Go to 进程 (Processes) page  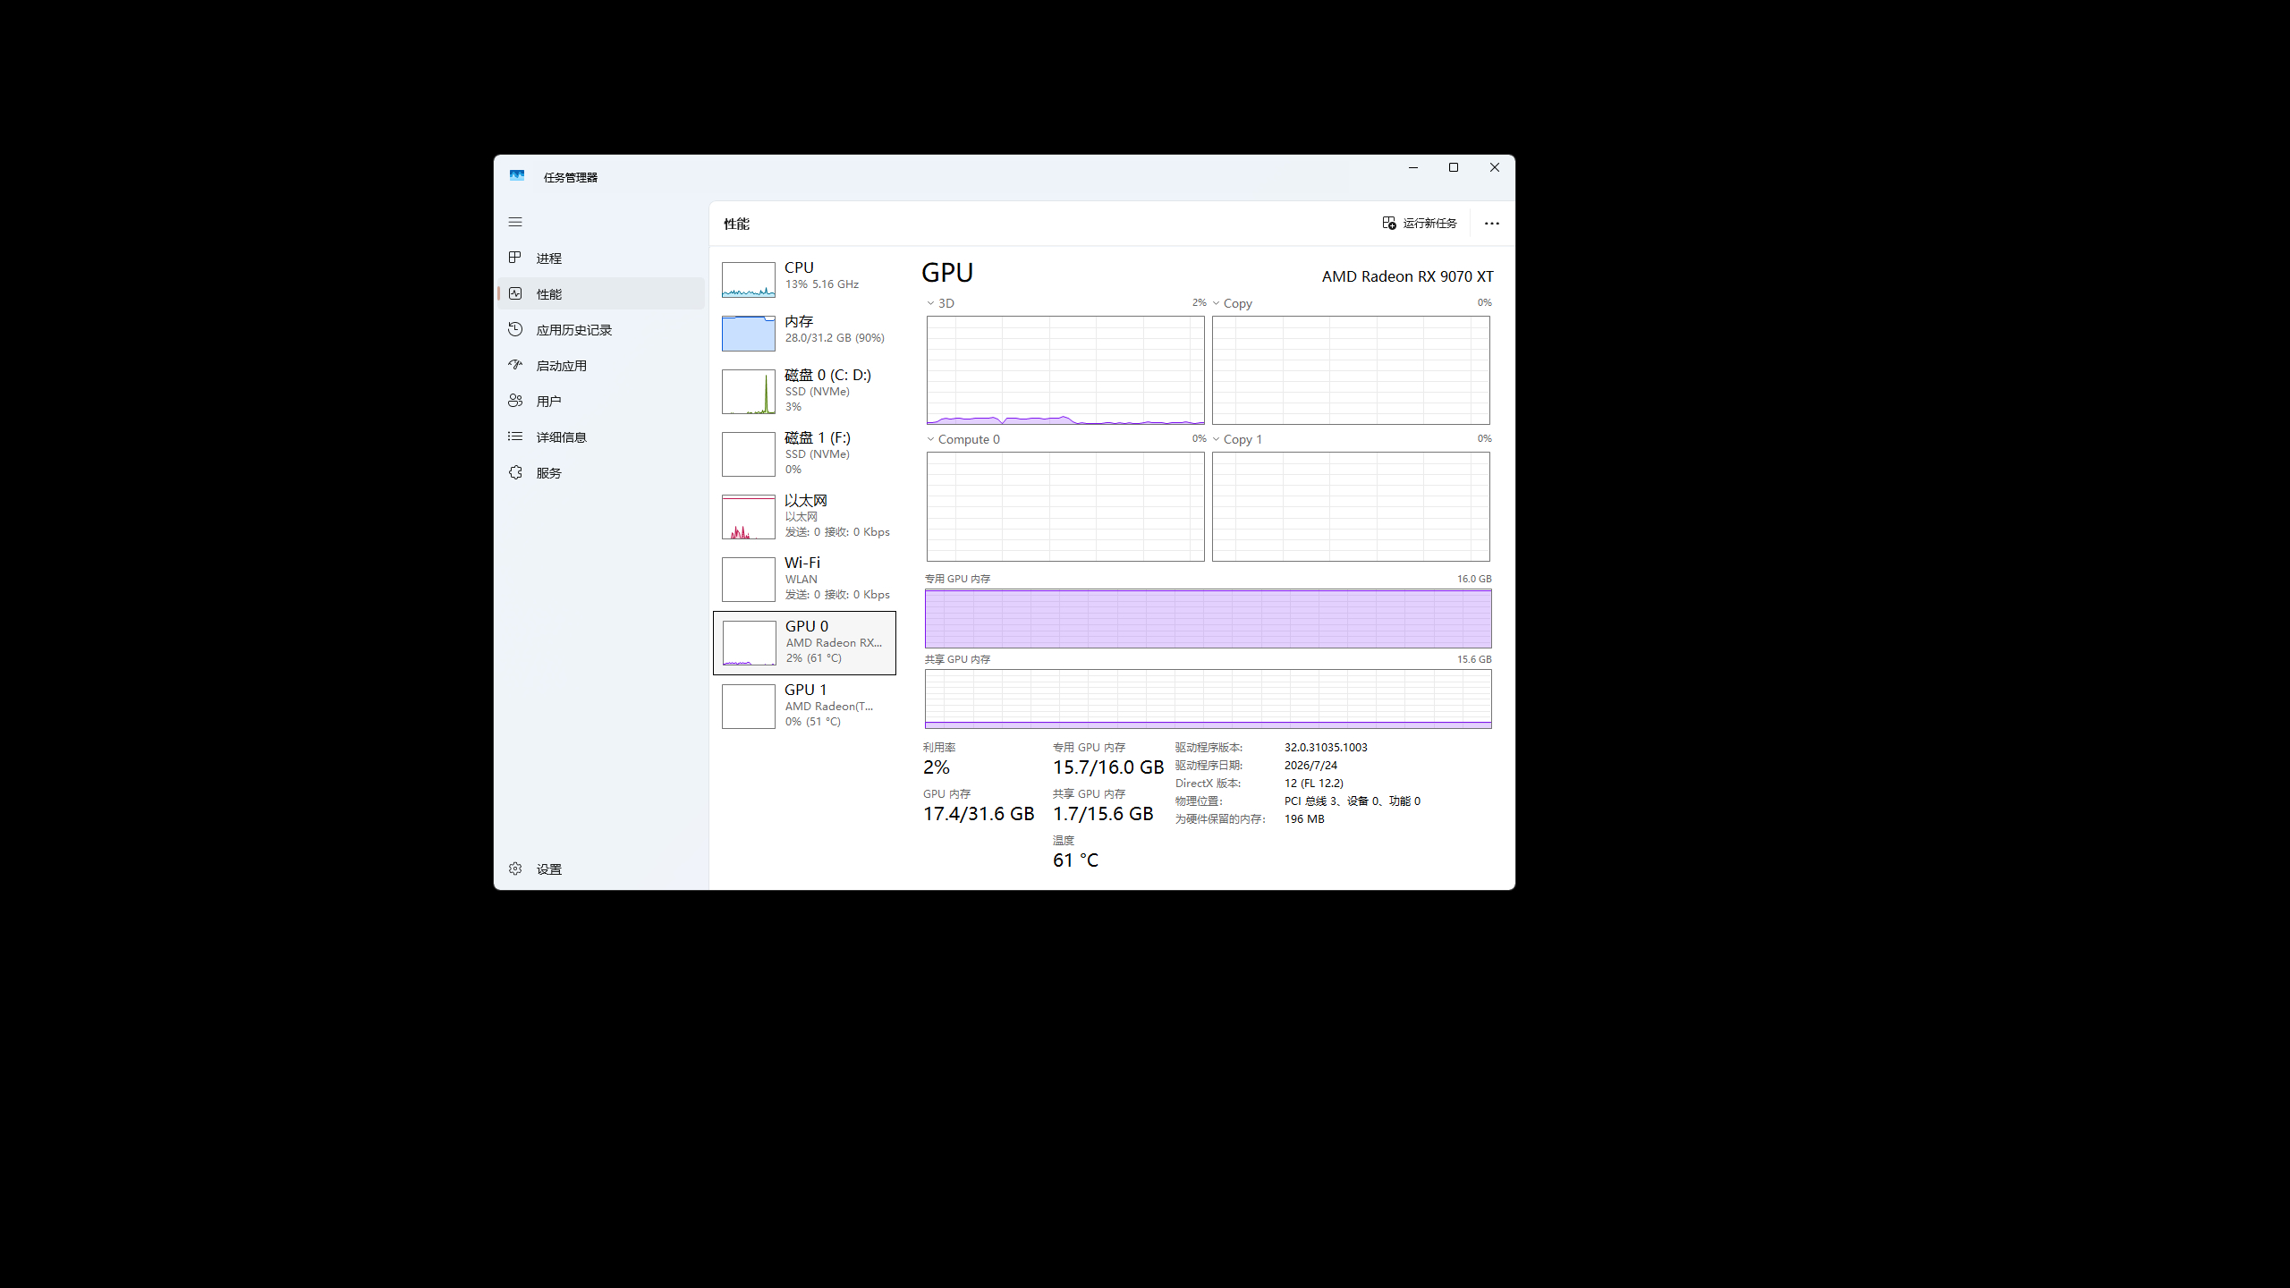[x=601, y=258]
